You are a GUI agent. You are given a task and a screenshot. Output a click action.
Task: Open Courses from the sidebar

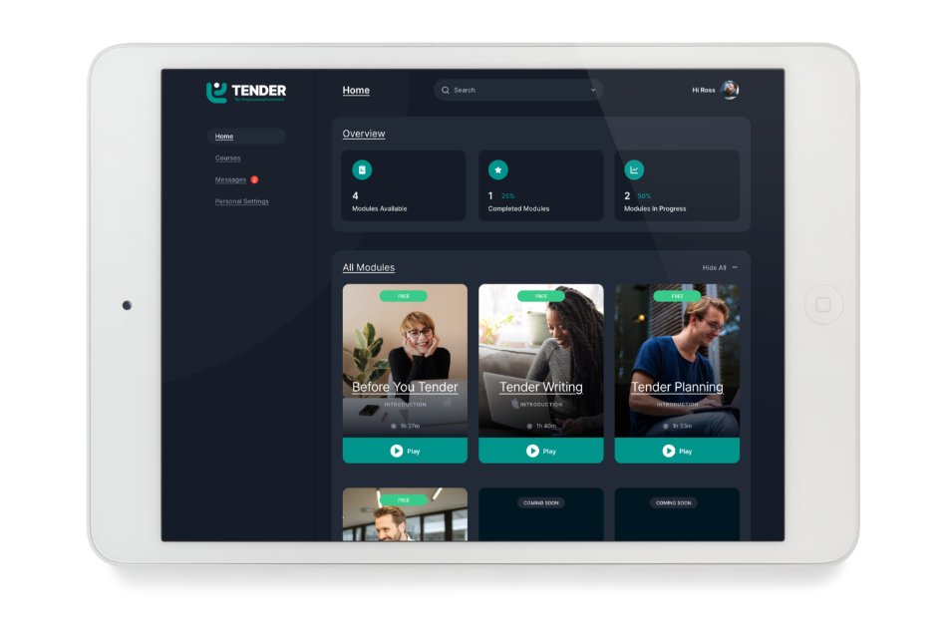[227, 158]
